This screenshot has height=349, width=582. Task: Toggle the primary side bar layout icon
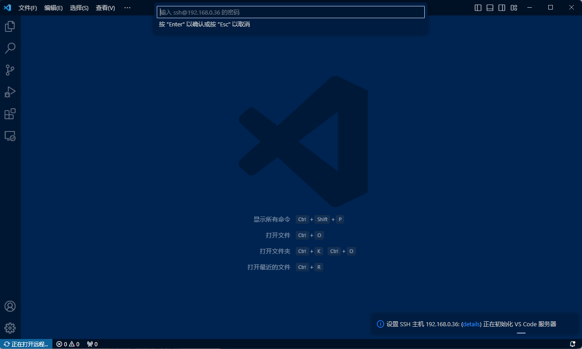point(478,8)
